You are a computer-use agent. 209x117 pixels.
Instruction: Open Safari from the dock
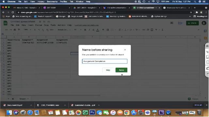[30, 112]
